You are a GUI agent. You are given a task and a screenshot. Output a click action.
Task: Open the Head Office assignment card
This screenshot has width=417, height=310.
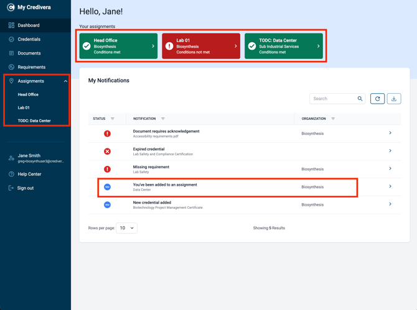[118, 46]
